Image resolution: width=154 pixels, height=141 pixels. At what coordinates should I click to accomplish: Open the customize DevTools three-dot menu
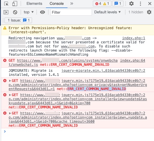point(140,4)
